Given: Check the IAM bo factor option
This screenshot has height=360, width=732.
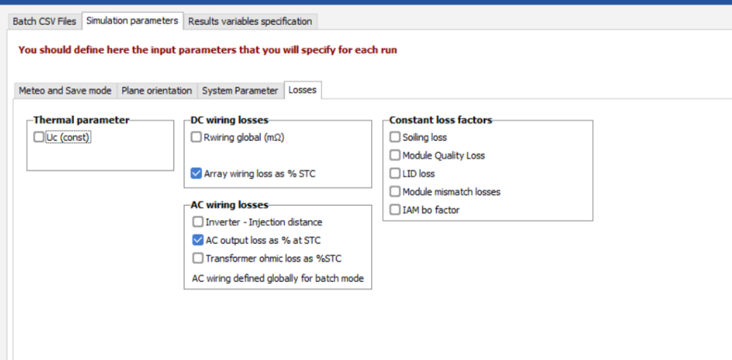Looking at the screenshot, I should point(395,210).
